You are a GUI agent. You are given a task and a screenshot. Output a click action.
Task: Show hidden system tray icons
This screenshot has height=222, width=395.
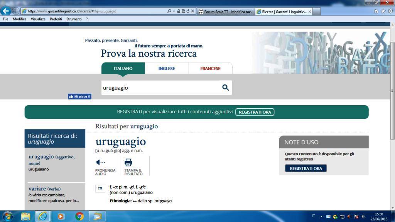(x=321, y=216)
